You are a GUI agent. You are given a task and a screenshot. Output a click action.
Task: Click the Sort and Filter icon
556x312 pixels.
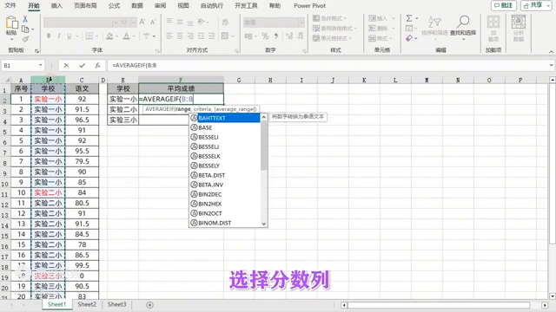pyautogui.click(x=434, y=23)
